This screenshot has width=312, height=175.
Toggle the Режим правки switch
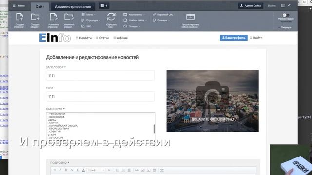pos(286,15)
